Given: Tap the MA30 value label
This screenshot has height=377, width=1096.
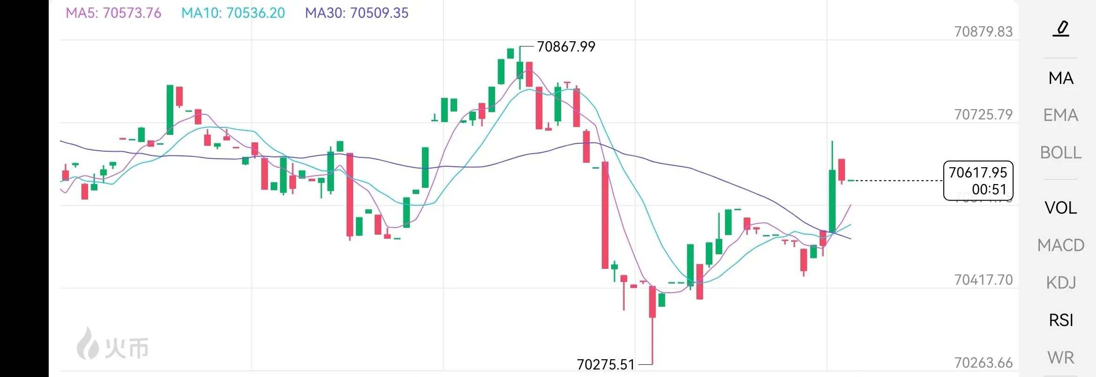Looking at the screenshot, I should (356, 13).
